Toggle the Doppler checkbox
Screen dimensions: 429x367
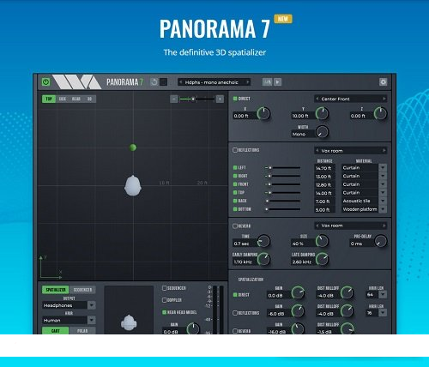click(164, 300)
